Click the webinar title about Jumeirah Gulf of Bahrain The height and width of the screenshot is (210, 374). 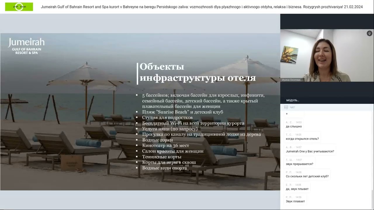(202, 7)
